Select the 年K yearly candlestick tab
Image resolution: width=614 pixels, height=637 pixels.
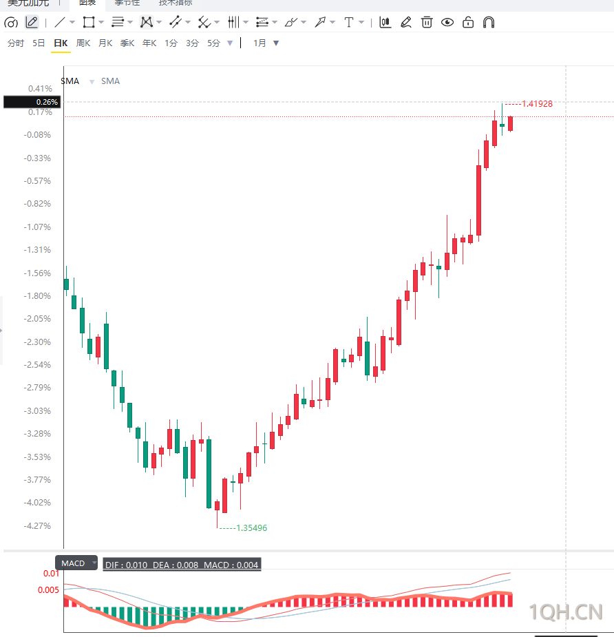pos(149,43)
